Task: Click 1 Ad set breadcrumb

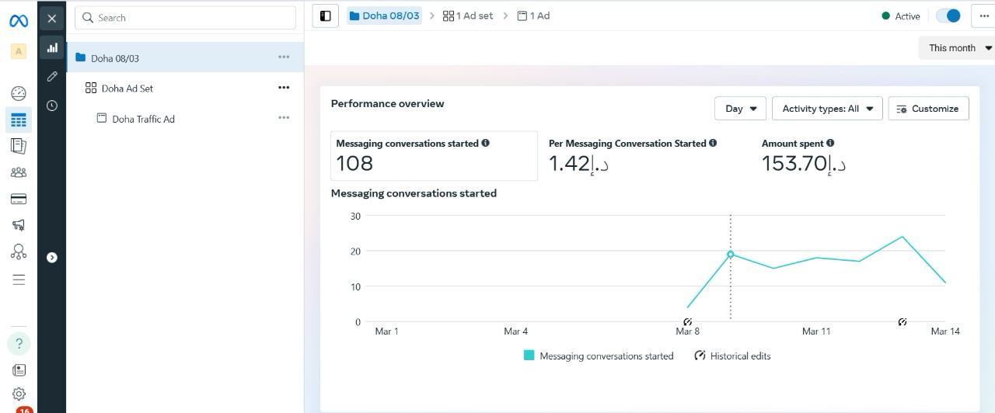Action: coord(468,16)
